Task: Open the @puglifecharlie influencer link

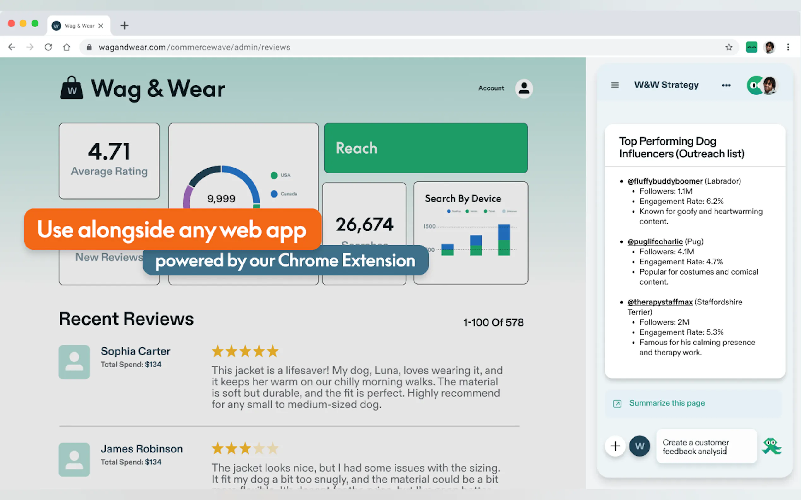Action: pyautogui.click(x=655, y=242)
